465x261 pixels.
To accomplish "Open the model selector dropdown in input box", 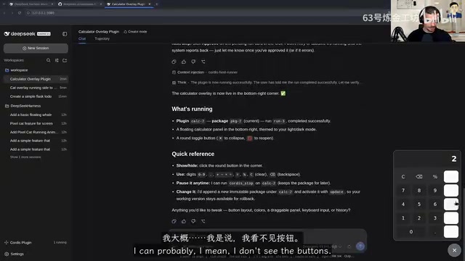I will point(322,246).
